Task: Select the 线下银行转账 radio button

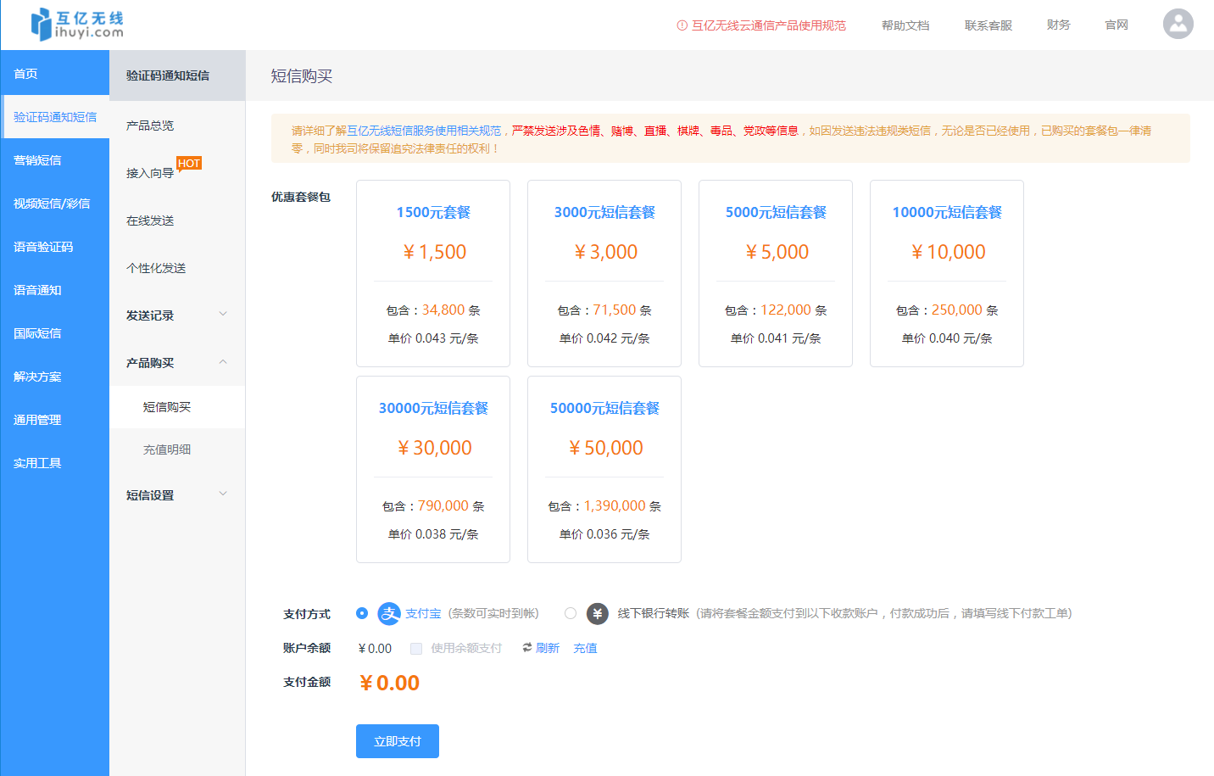Action: (x=571, y=613)
